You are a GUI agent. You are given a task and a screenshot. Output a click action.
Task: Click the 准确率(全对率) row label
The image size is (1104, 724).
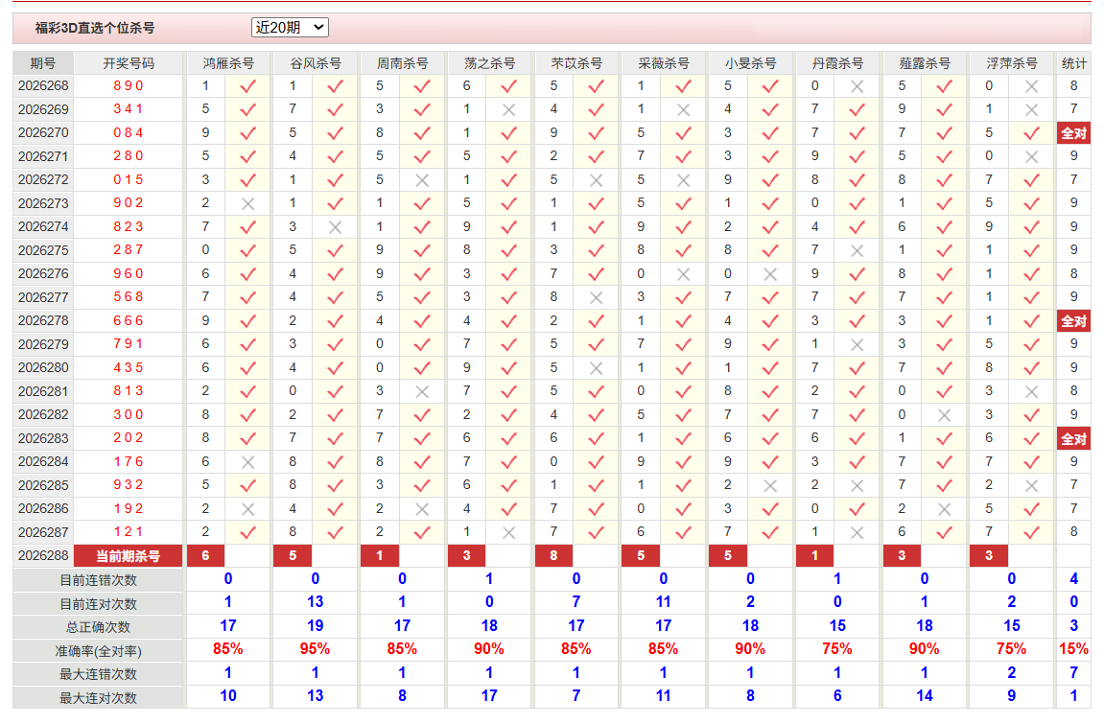(x=98, y=651)
